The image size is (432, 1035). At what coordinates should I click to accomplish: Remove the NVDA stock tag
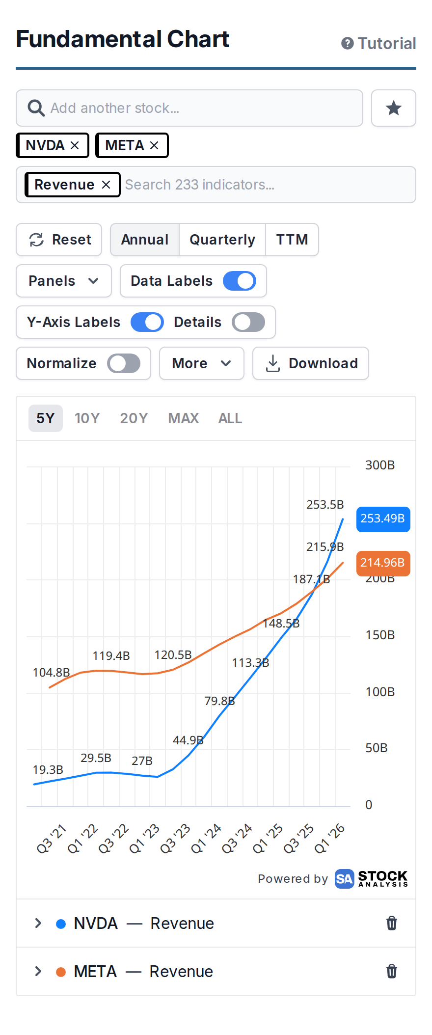click(75, 145)
